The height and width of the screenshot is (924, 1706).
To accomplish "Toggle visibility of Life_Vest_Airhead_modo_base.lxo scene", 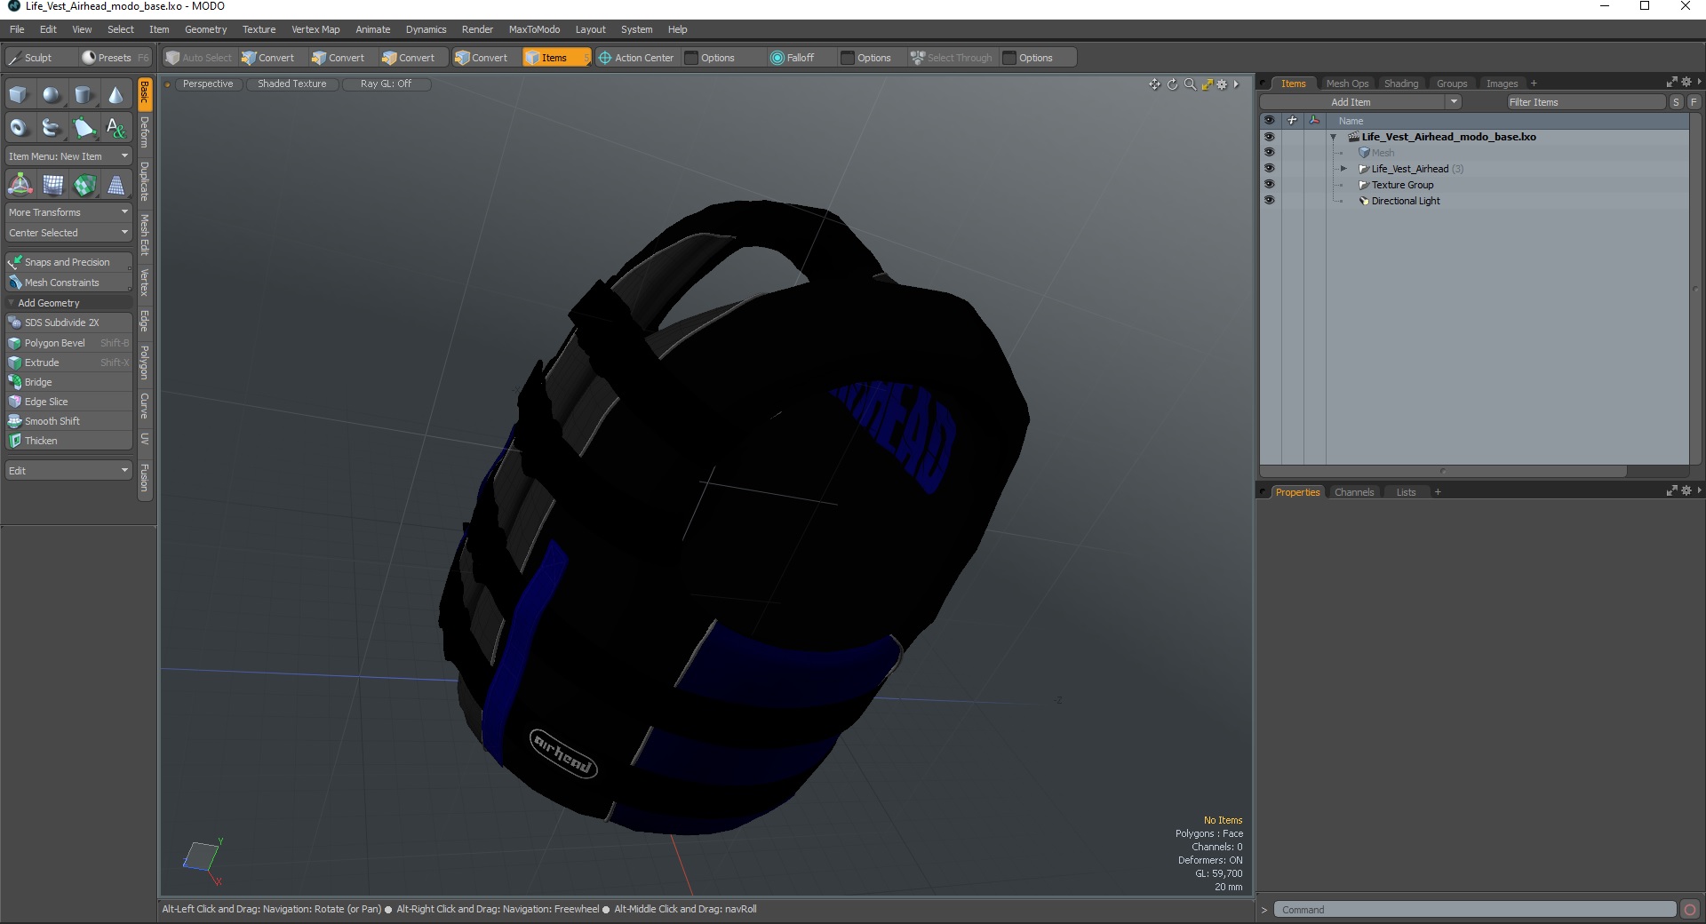I will [1269, 137].
